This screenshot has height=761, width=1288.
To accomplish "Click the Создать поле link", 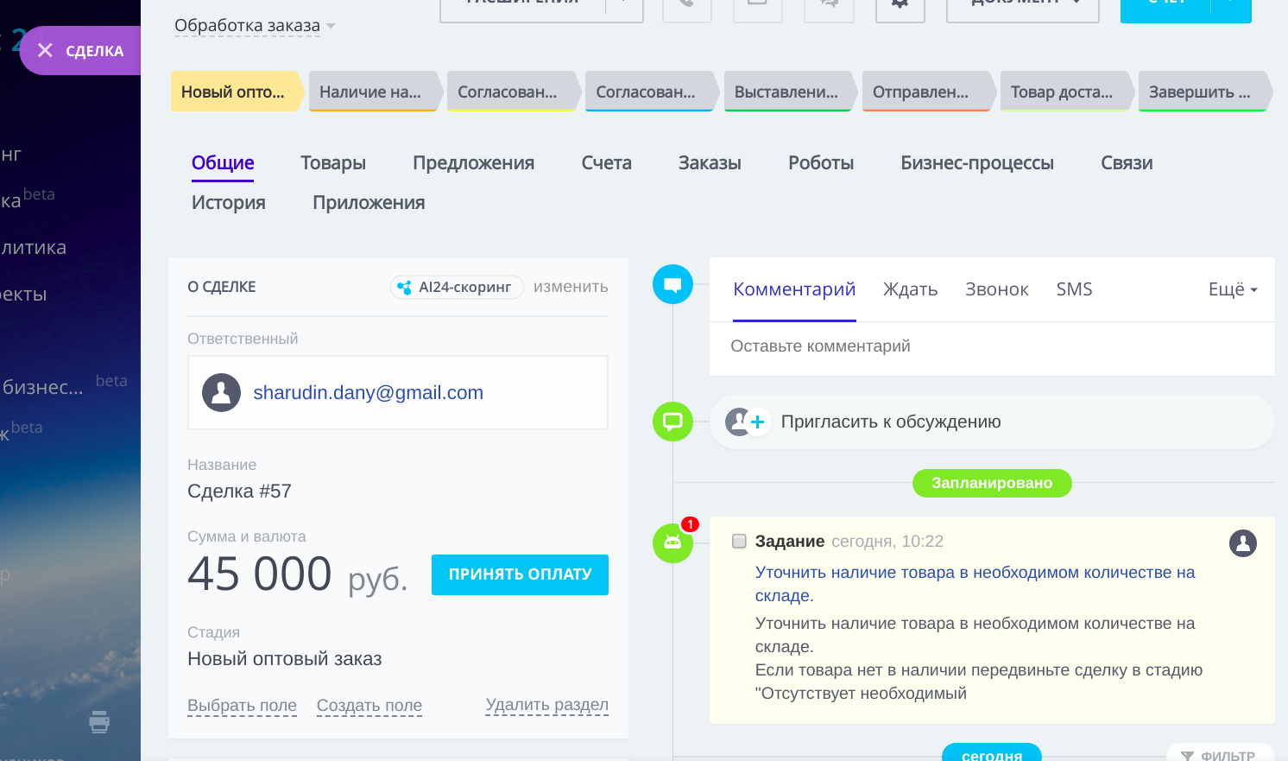I will pyautogui.click(x=369, y=706).
